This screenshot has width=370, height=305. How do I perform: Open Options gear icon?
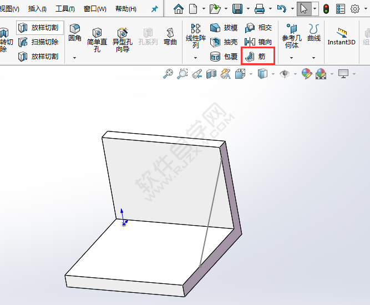pyautogui.click(x=355, y=9)
